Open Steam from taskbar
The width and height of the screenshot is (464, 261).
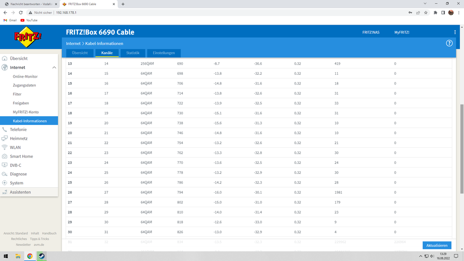[42, 256]
